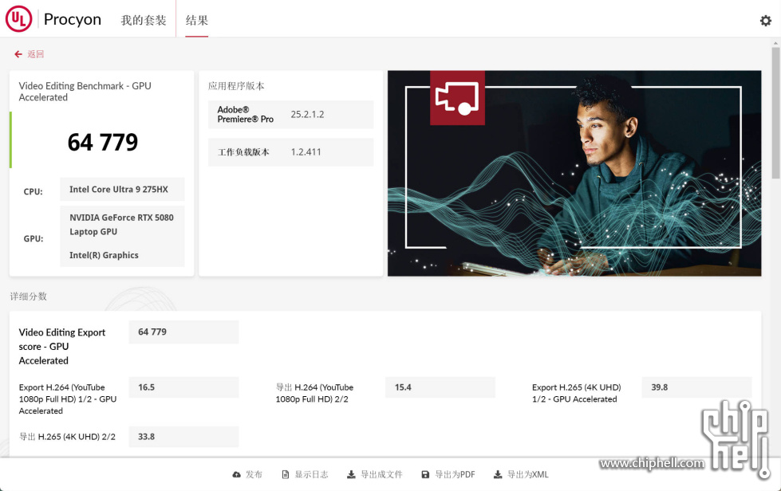Click the Video Editing Export score label
This screenshot has width=781, height=491.
coord(62,346)
